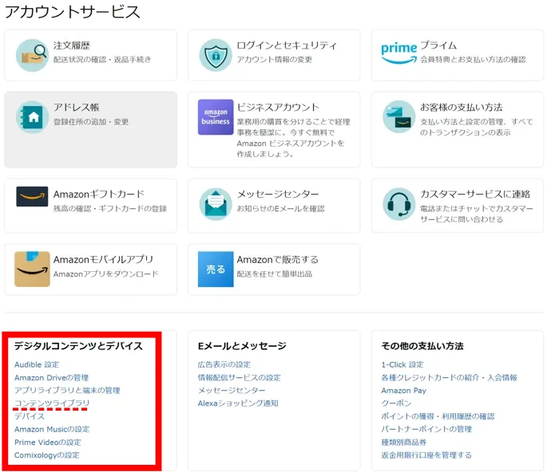Open アプリライブラリと端末の管理 link

tap(67, 390)
